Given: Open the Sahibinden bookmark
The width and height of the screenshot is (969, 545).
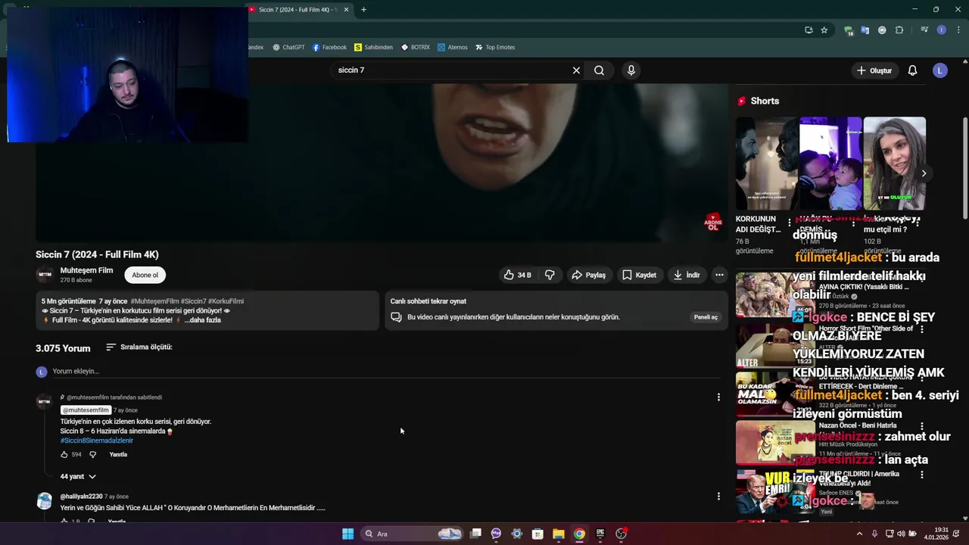Looking at the screenshot, I should point(373,47).
